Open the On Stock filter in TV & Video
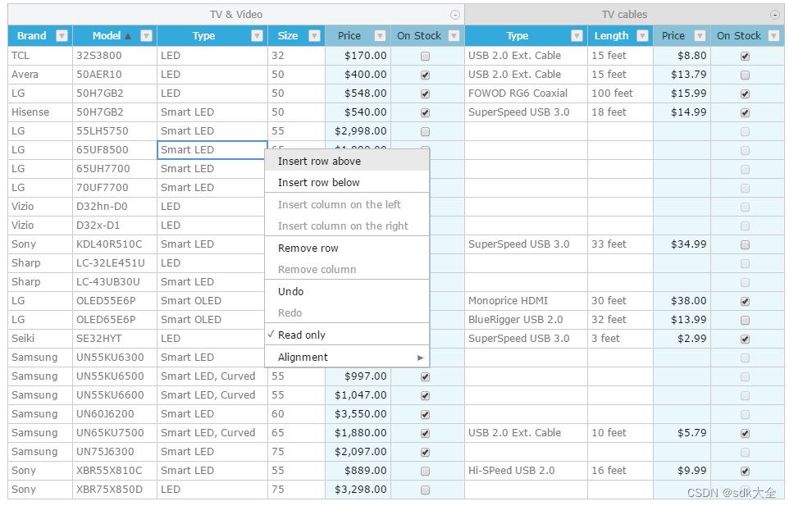 (x=453, y=35)
